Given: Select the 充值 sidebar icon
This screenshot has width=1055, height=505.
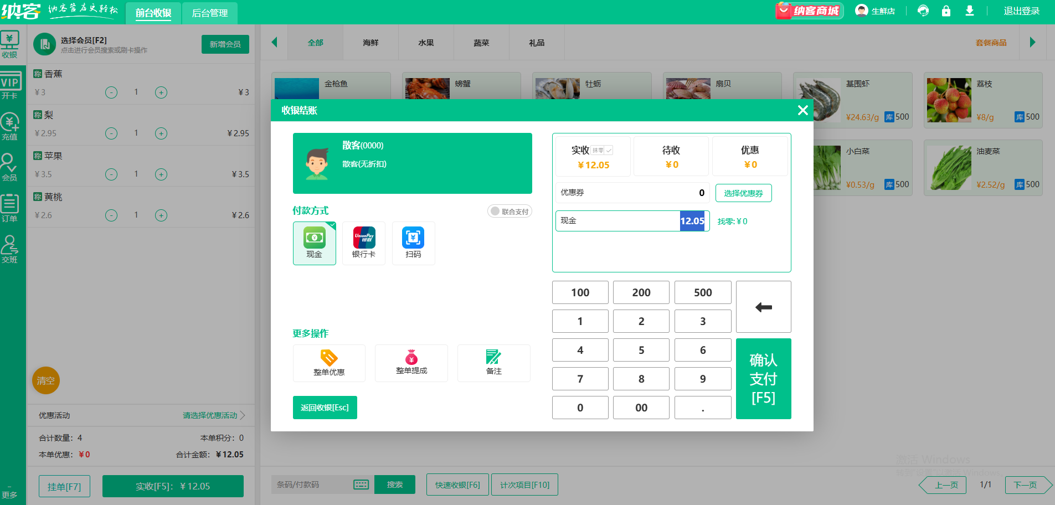Looking at the screenshot, I should point(11,126).
